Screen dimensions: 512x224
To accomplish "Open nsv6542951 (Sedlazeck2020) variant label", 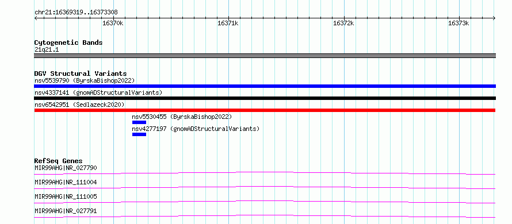I will click(x=79, y=105).
